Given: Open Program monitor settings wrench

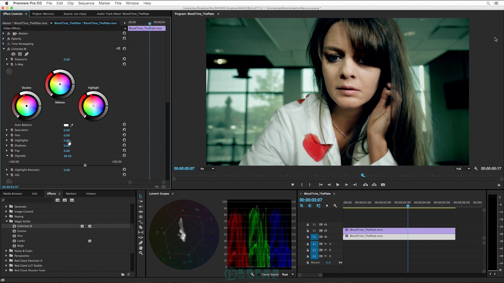Looking at the screenshot, I should click(476, 169).
